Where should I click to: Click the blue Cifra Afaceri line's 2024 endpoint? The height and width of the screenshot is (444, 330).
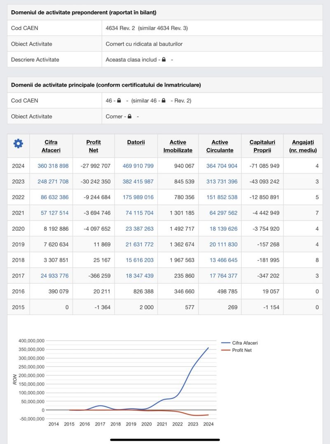(208, 348)
